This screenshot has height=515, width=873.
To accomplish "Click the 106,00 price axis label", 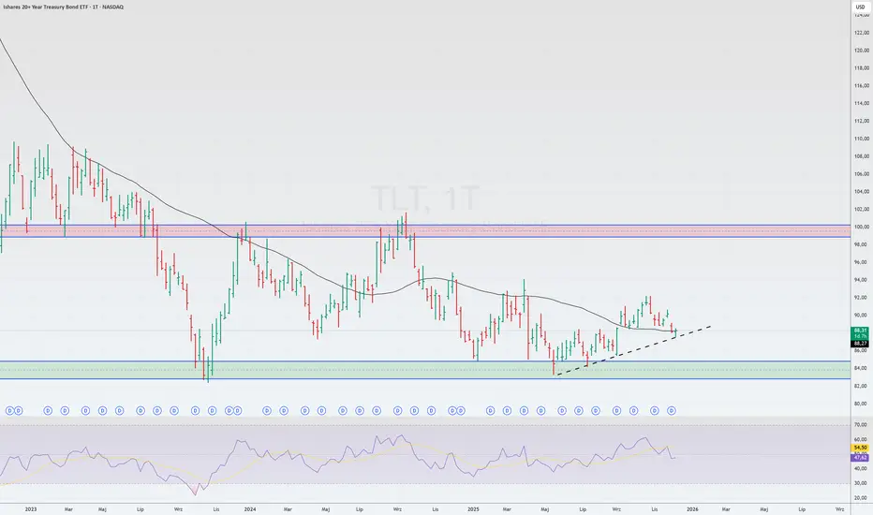I will (862, 174).
